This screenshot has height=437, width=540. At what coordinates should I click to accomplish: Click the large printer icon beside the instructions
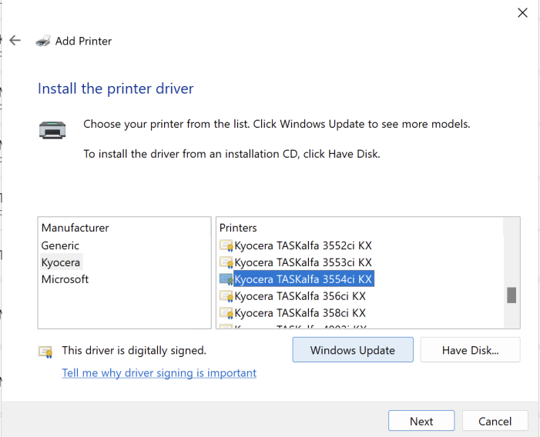pyautogui.click(x=52, y=130)
